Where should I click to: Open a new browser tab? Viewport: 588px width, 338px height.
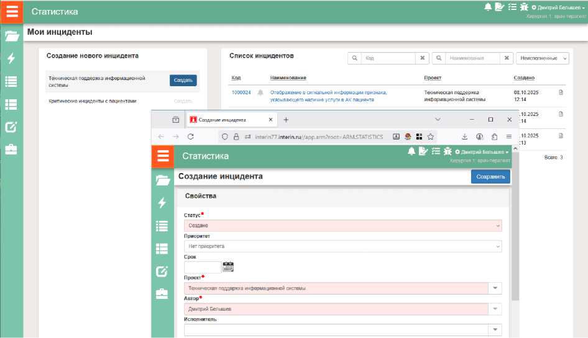286,120
